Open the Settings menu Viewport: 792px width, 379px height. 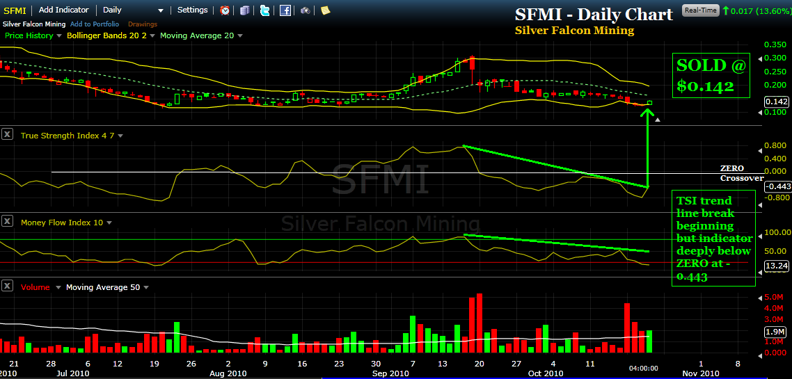[193, 10]
